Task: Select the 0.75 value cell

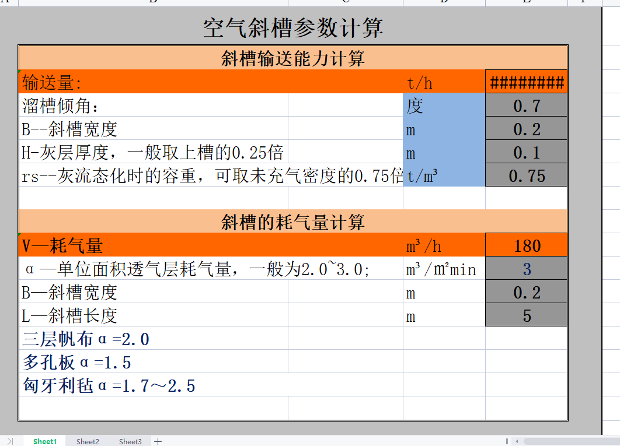Action: coord(526,175)
